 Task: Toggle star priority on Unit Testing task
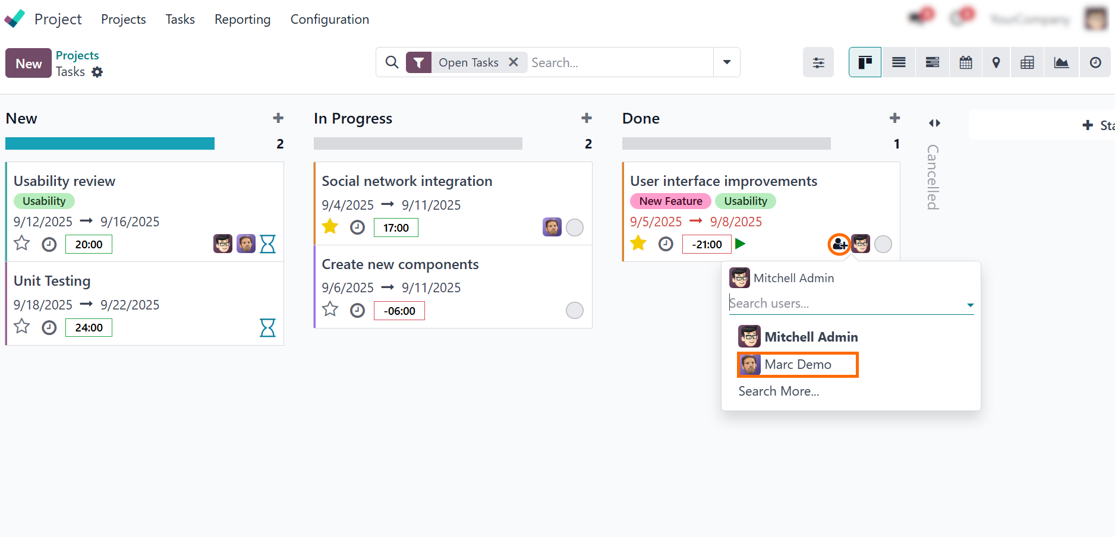(x=21, y=327)
